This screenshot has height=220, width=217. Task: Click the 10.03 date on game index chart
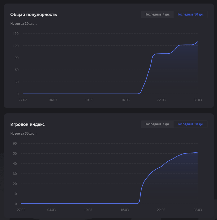(88, 210)
